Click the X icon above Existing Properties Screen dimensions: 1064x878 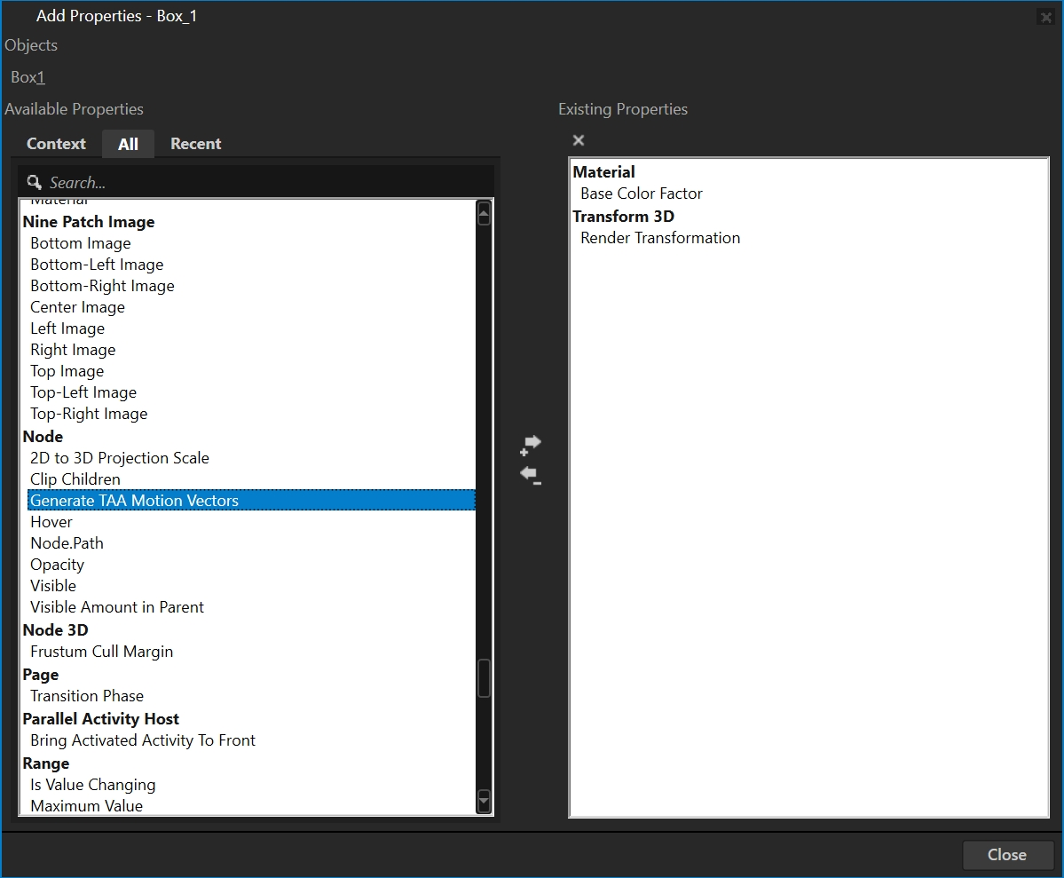pos(578,140)
